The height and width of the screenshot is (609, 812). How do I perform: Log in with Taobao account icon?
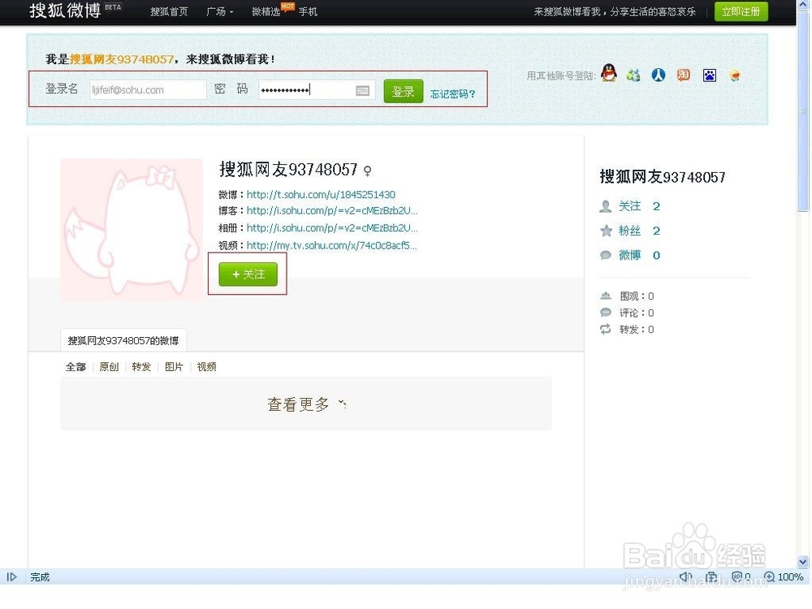(x=684, y=76)
